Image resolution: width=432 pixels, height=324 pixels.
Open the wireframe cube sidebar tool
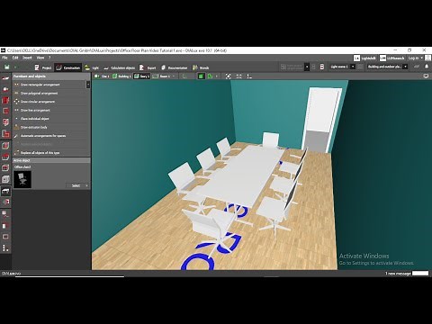point(5,179)
